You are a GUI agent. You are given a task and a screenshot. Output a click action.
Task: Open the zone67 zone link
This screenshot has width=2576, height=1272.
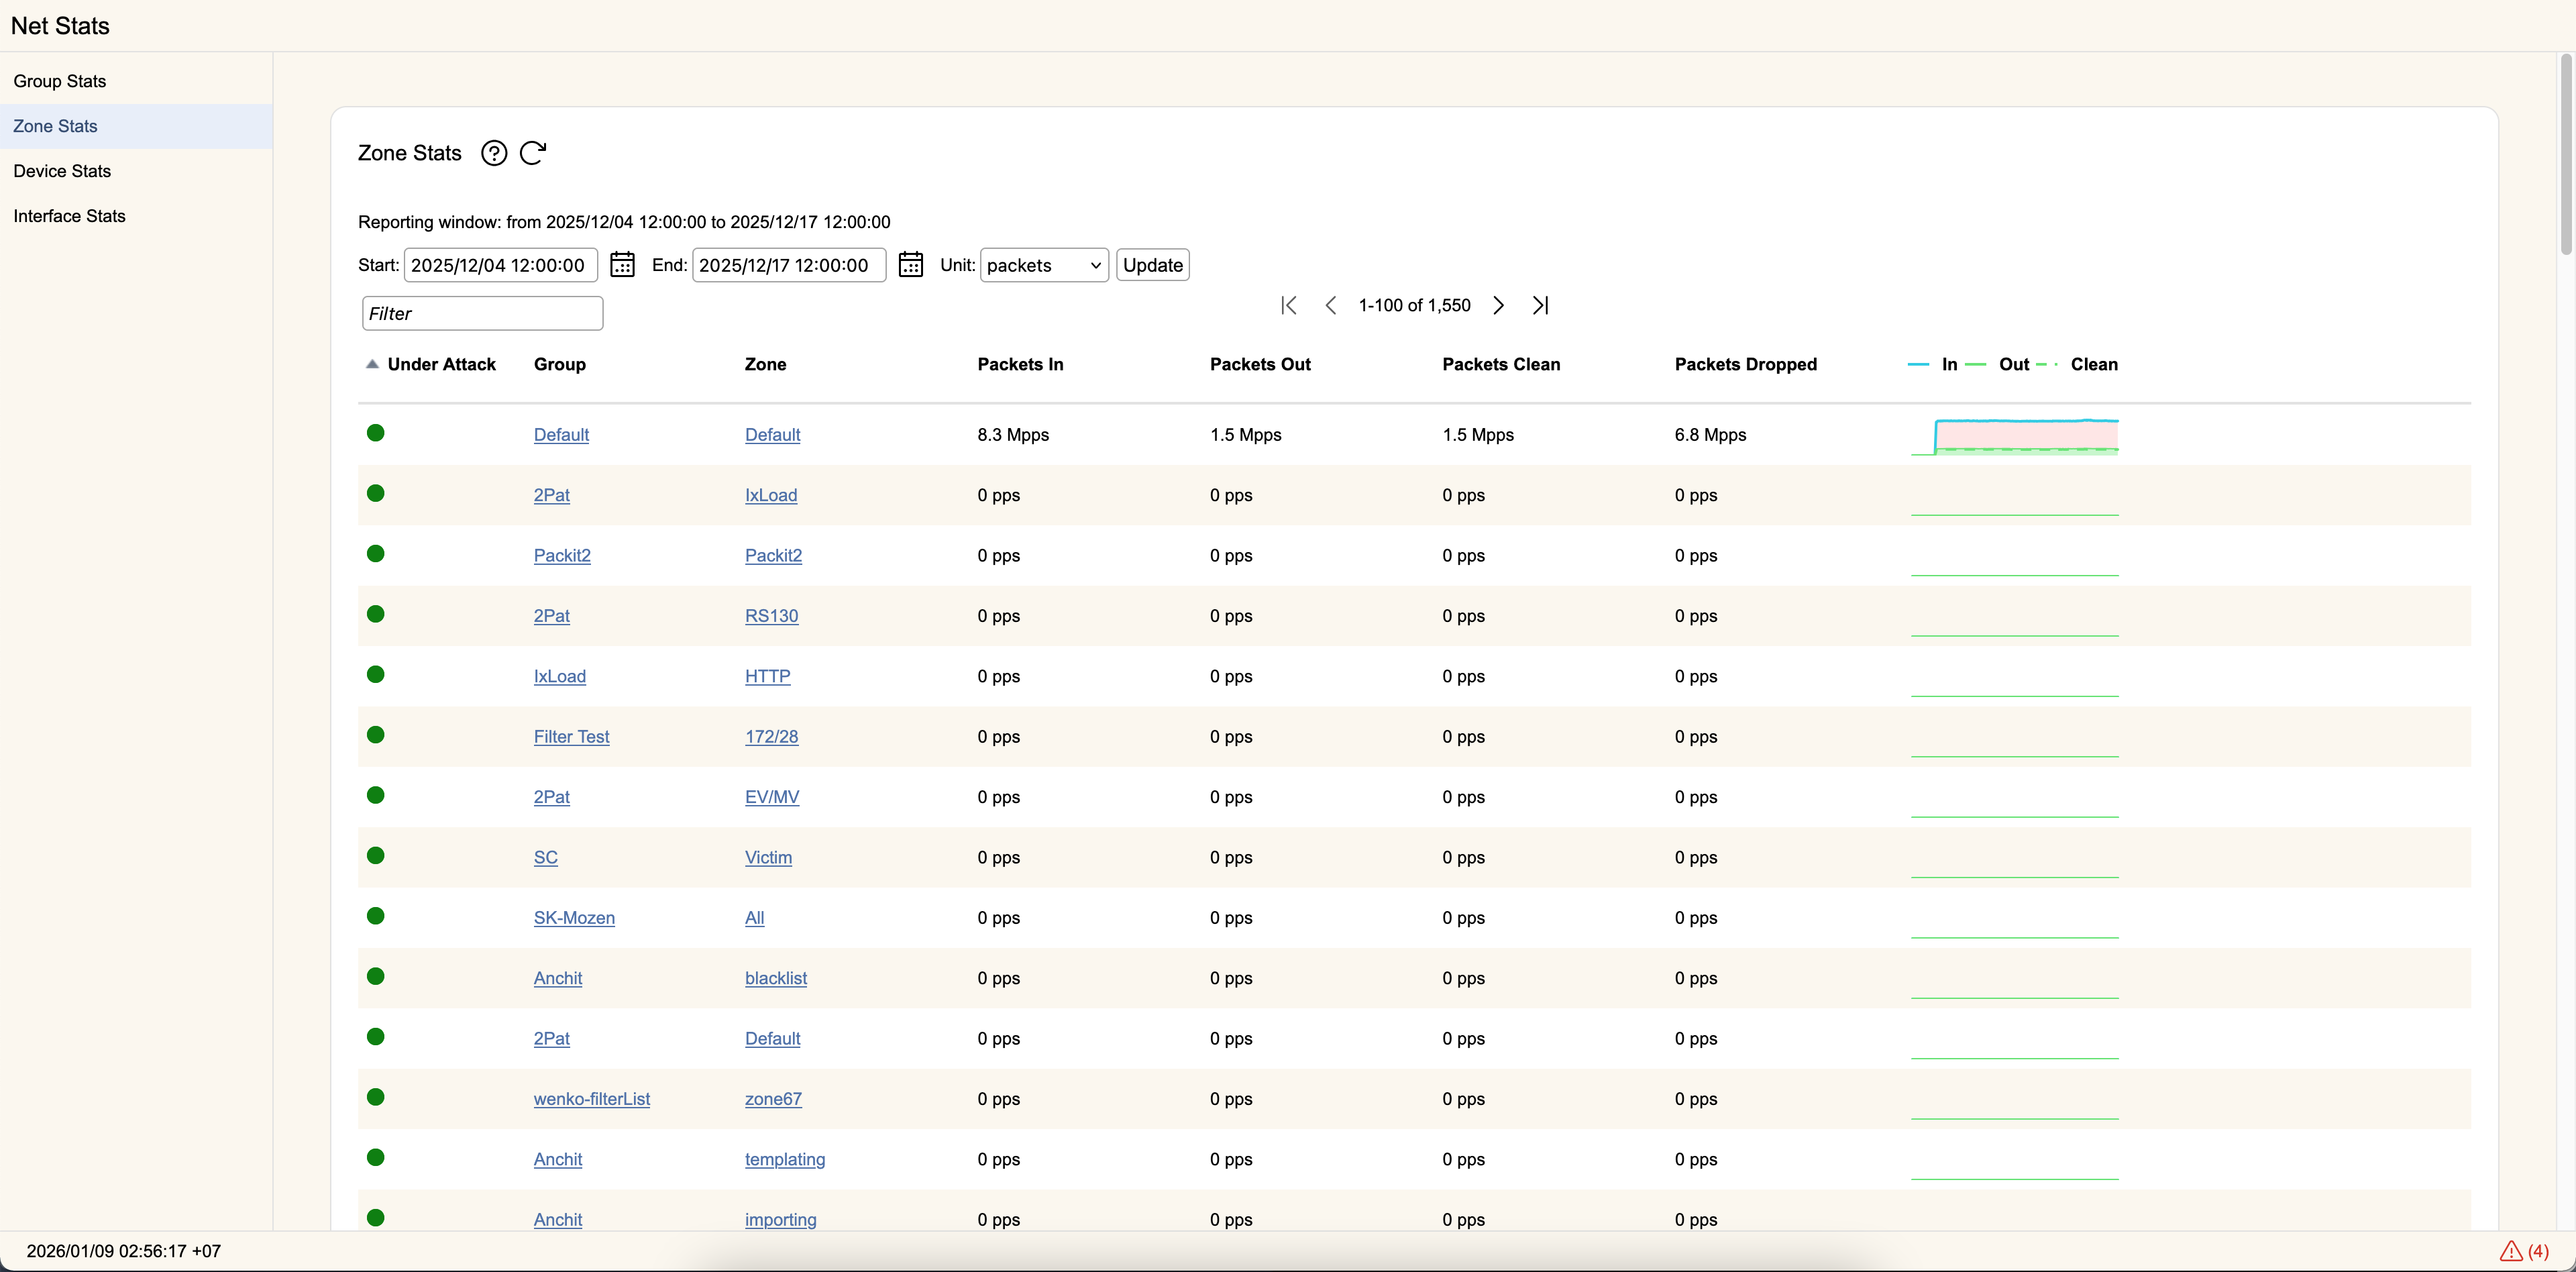tap(773, 1099)
